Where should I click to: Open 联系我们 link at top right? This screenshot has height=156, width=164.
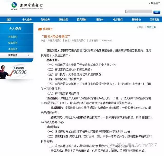click(x=156, y=3)
